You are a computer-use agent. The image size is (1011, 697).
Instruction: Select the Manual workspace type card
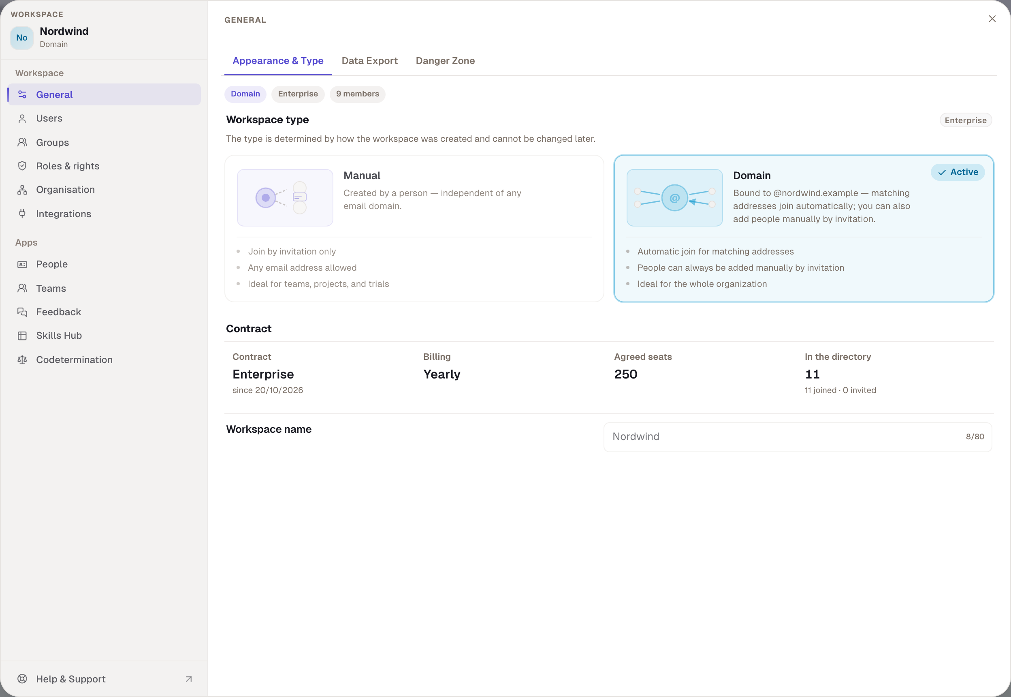(x=414, y=229)
